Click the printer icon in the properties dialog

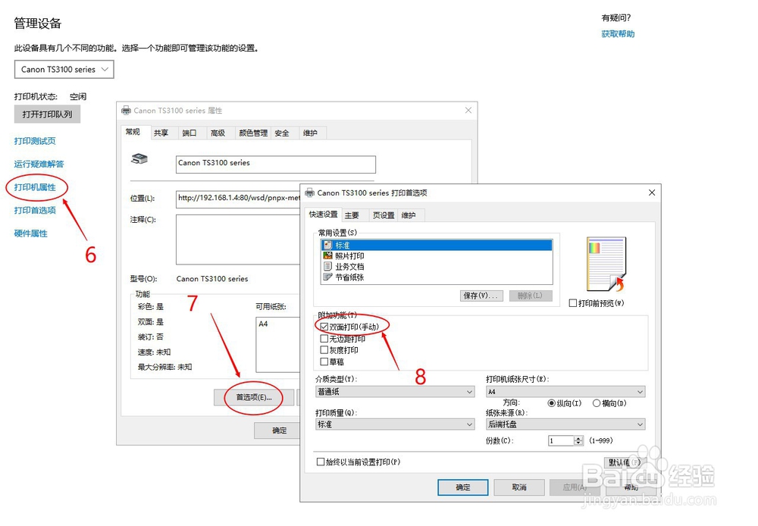pyautogui.click(x=140, y=159)
